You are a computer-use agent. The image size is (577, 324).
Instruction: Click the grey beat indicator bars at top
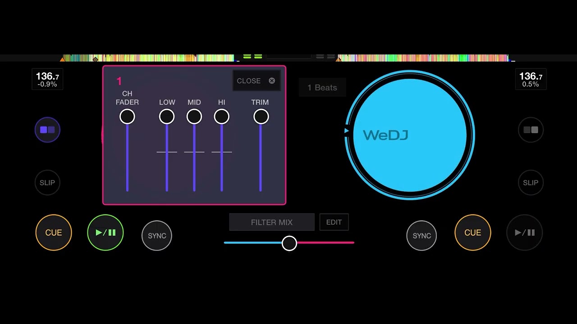coord(325,57)
